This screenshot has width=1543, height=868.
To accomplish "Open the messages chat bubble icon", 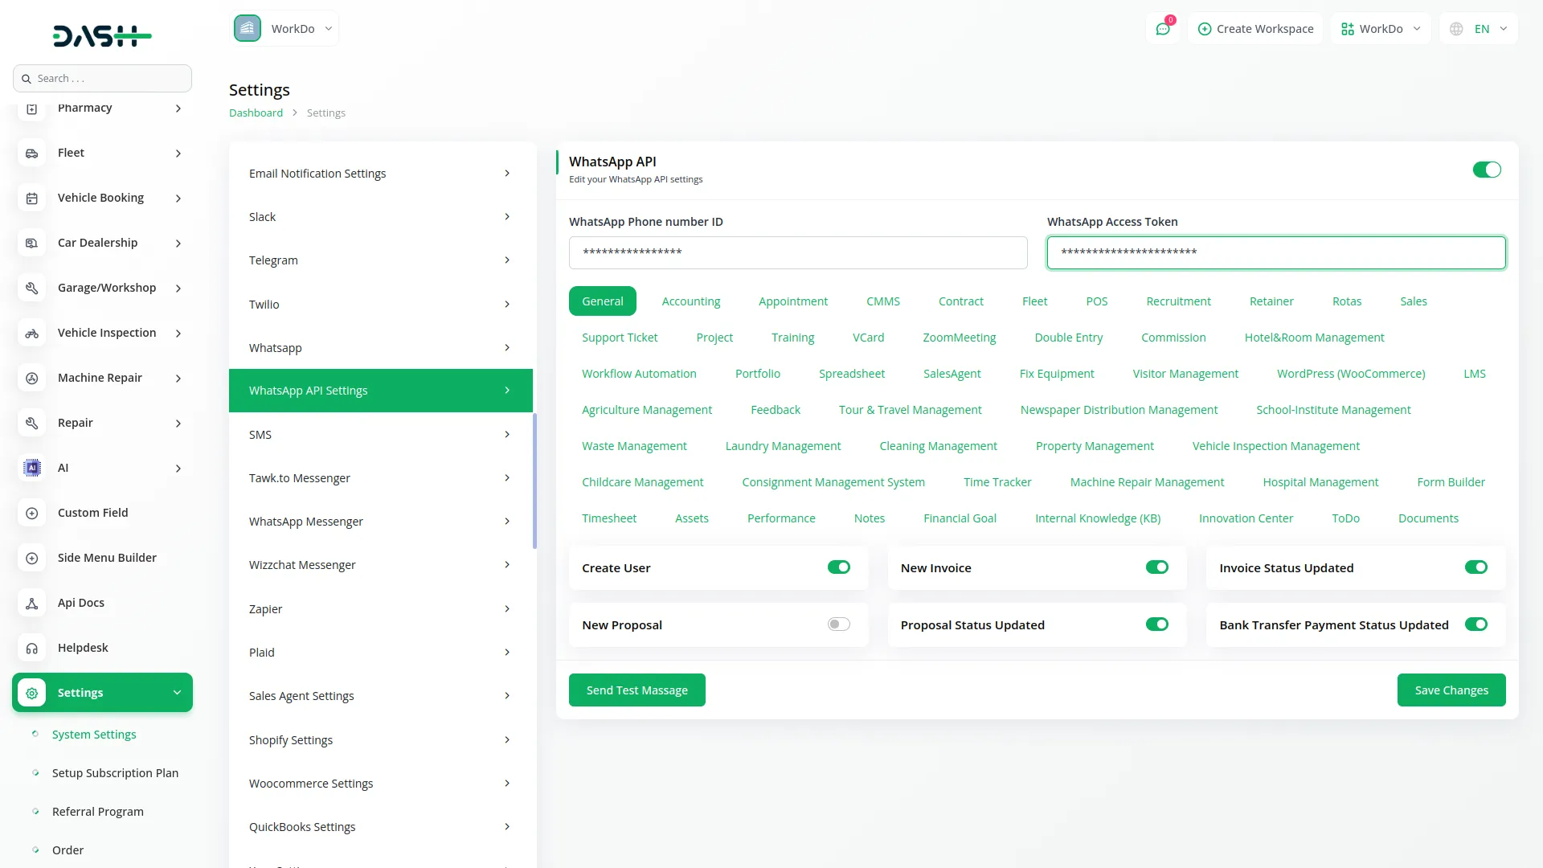I will (x=1163, y=28).
